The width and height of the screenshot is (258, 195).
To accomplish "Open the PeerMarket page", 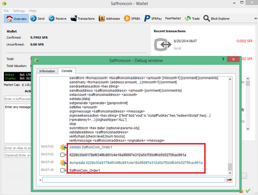I will (173, 18).
